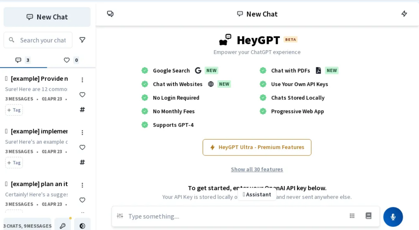Favorite the '[example] plan an it' chat

coord(82,200)
